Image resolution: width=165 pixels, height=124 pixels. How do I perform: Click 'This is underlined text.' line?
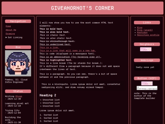pos(55,44)
